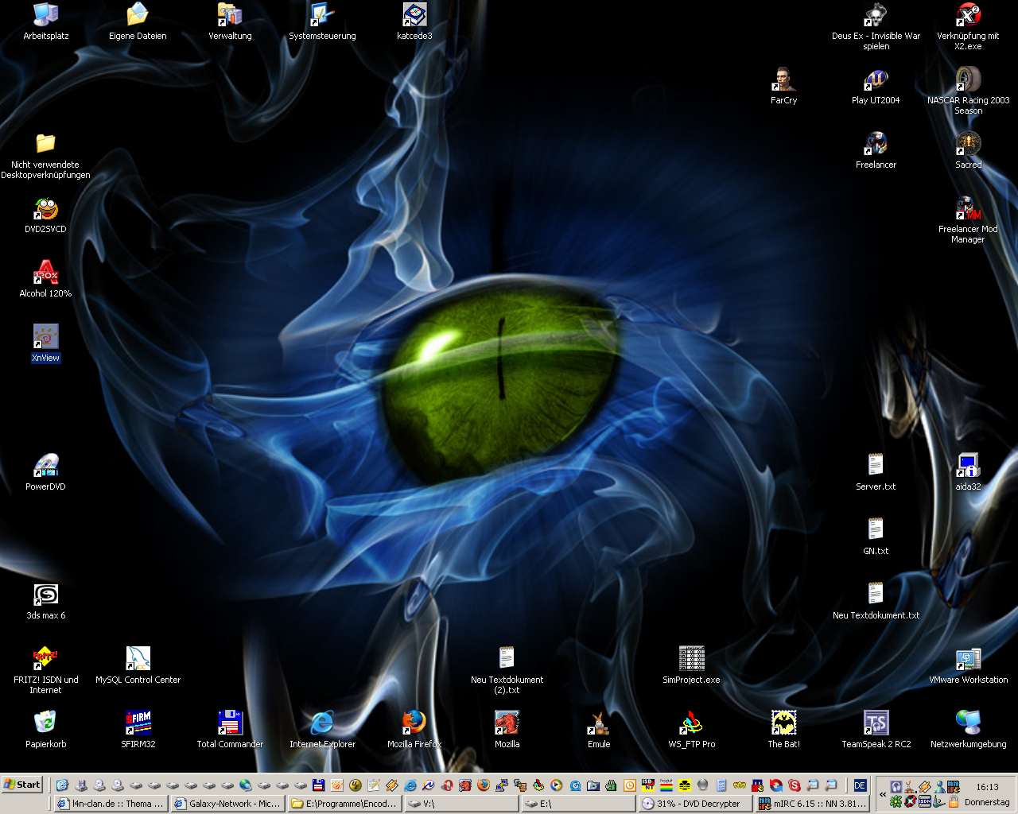Click the Total Commander desktop icon
The width and height of the screenshot is (1018, 814).
(x=230, y=723)
